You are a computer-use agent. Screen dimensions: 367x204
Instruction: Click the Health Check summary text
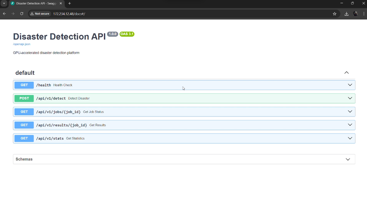(x=63, y=85)
